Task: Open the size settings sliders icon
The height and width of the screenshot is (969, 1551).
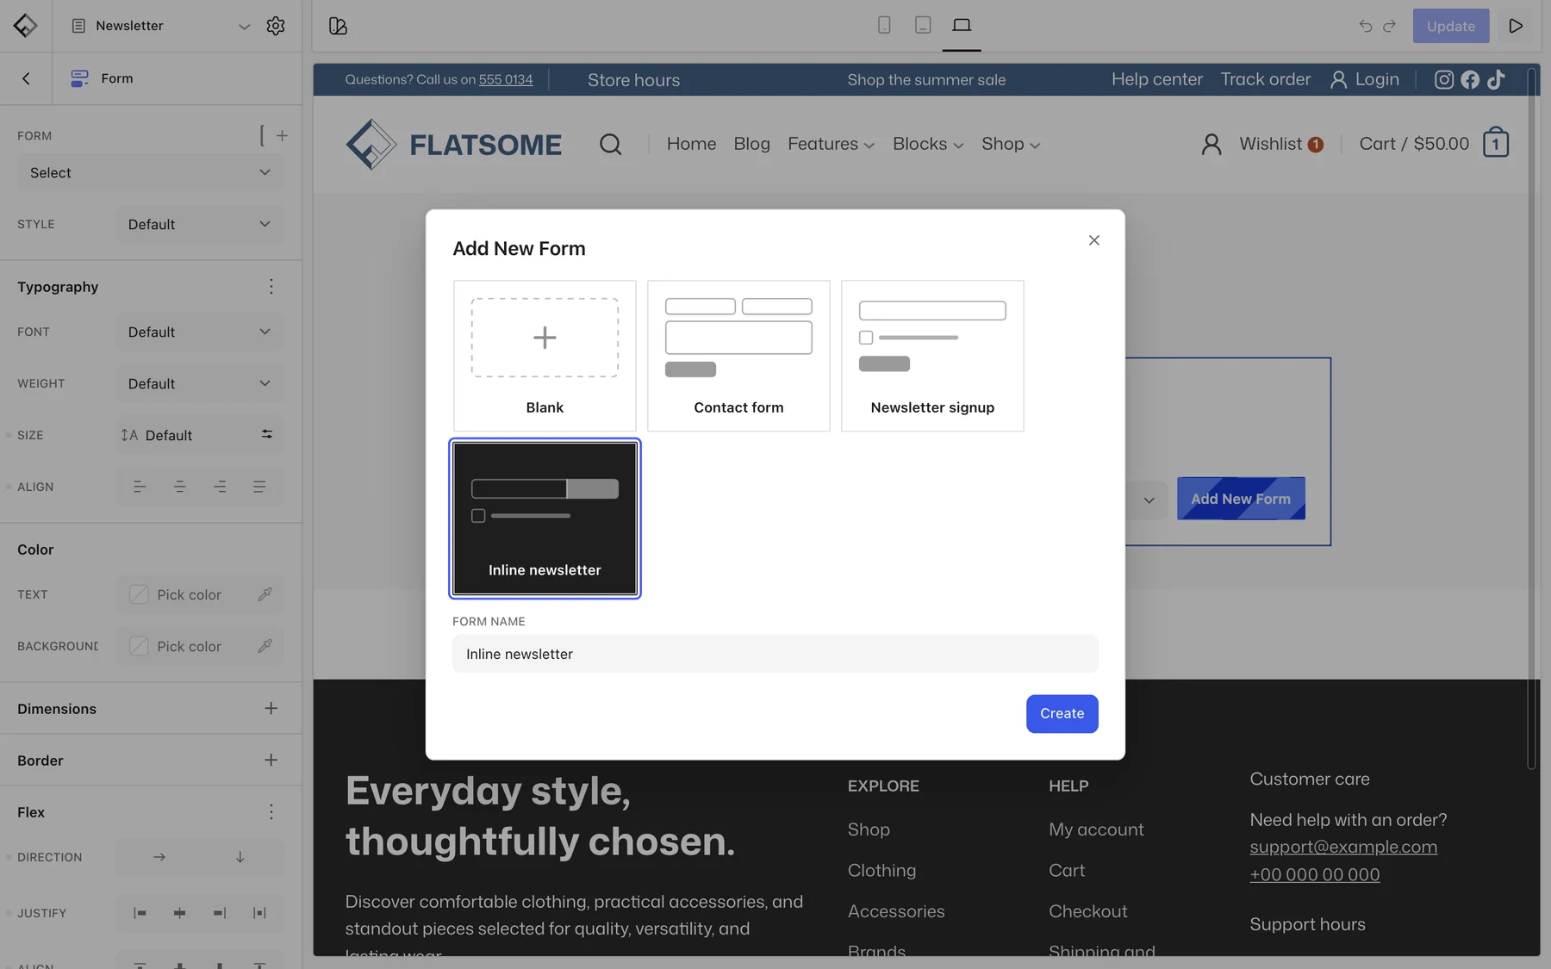Action: pos(267,435)
